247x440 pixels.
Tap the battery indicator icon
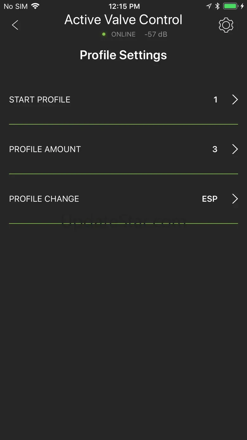point(230,6)
